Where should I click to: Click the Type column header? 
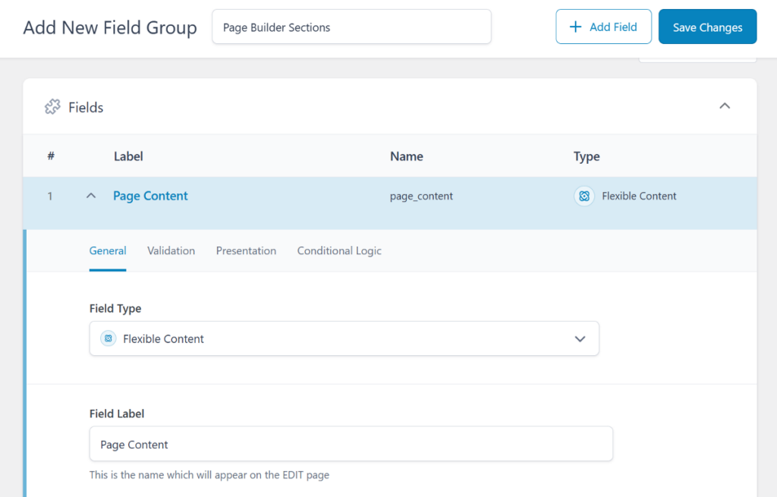click(587, 156)
